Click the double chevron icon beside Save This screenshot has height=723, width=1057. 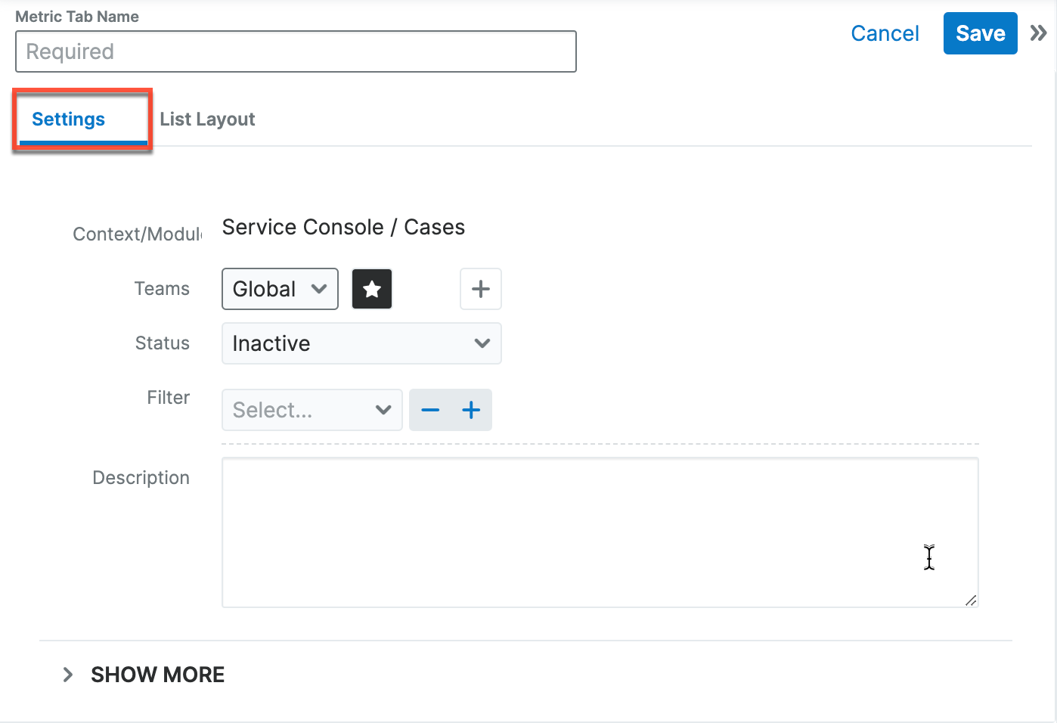(x=1039, y=33)
